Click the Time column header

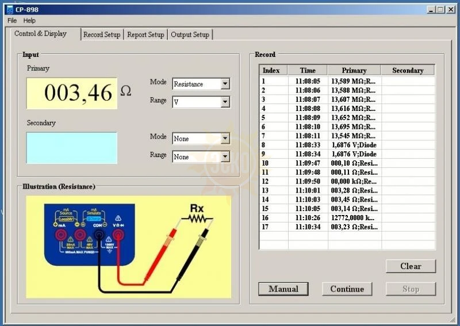(x=308, y=70)
